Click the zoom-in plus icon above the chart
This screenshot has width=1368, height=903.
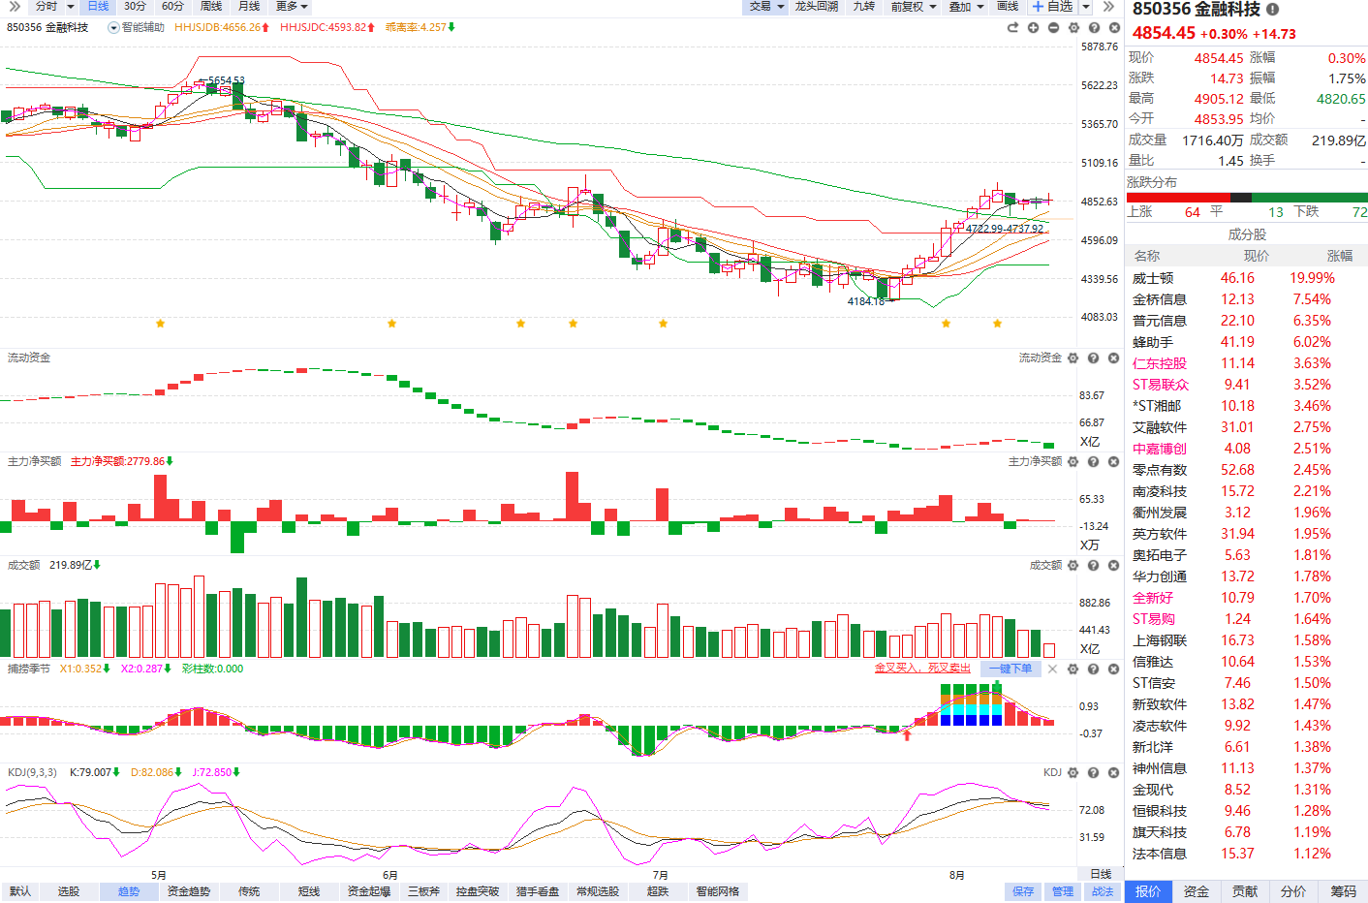pos(1033,27)
